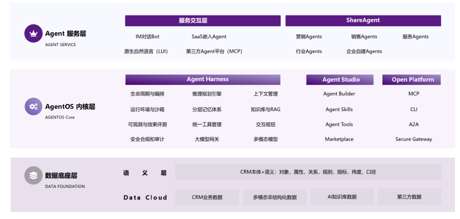Click the 第三方数据 box

tap(409, 197)
